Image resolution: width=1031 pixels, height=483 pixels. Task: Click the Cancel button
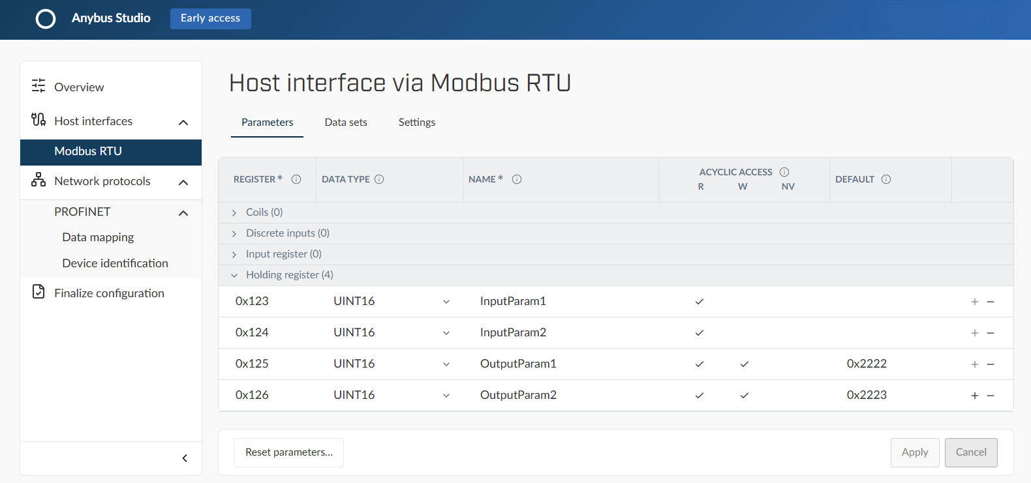[971, 452]
